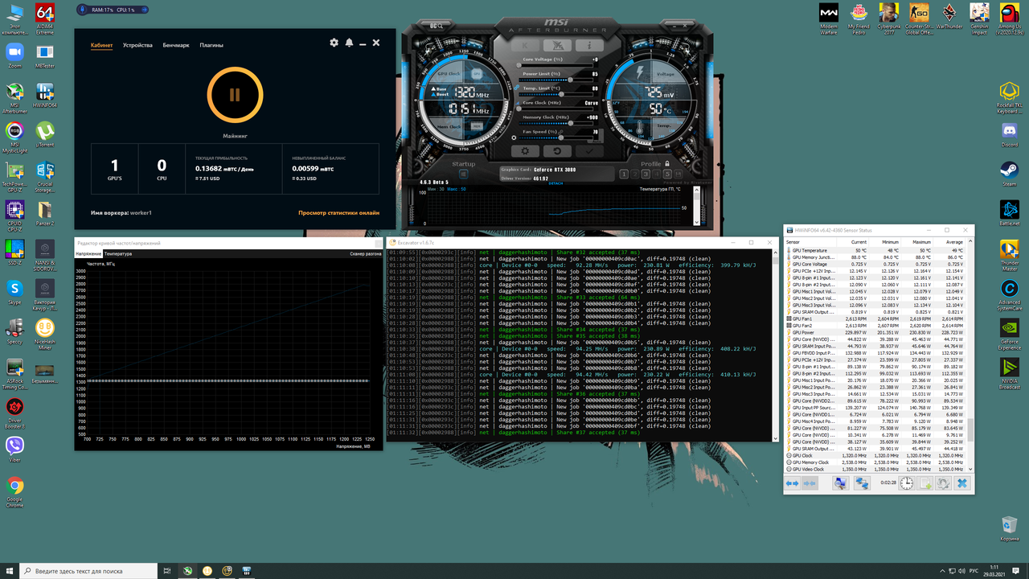Image resolution: width=1029 pixels, height=579 pixels.
Task: Adjust the Power Limit slider
Action: [x=555, y=80]
